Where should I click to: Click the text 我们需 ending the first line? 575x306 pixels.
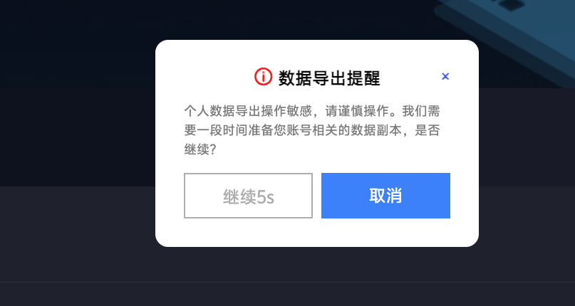click(x=421, y=111)
